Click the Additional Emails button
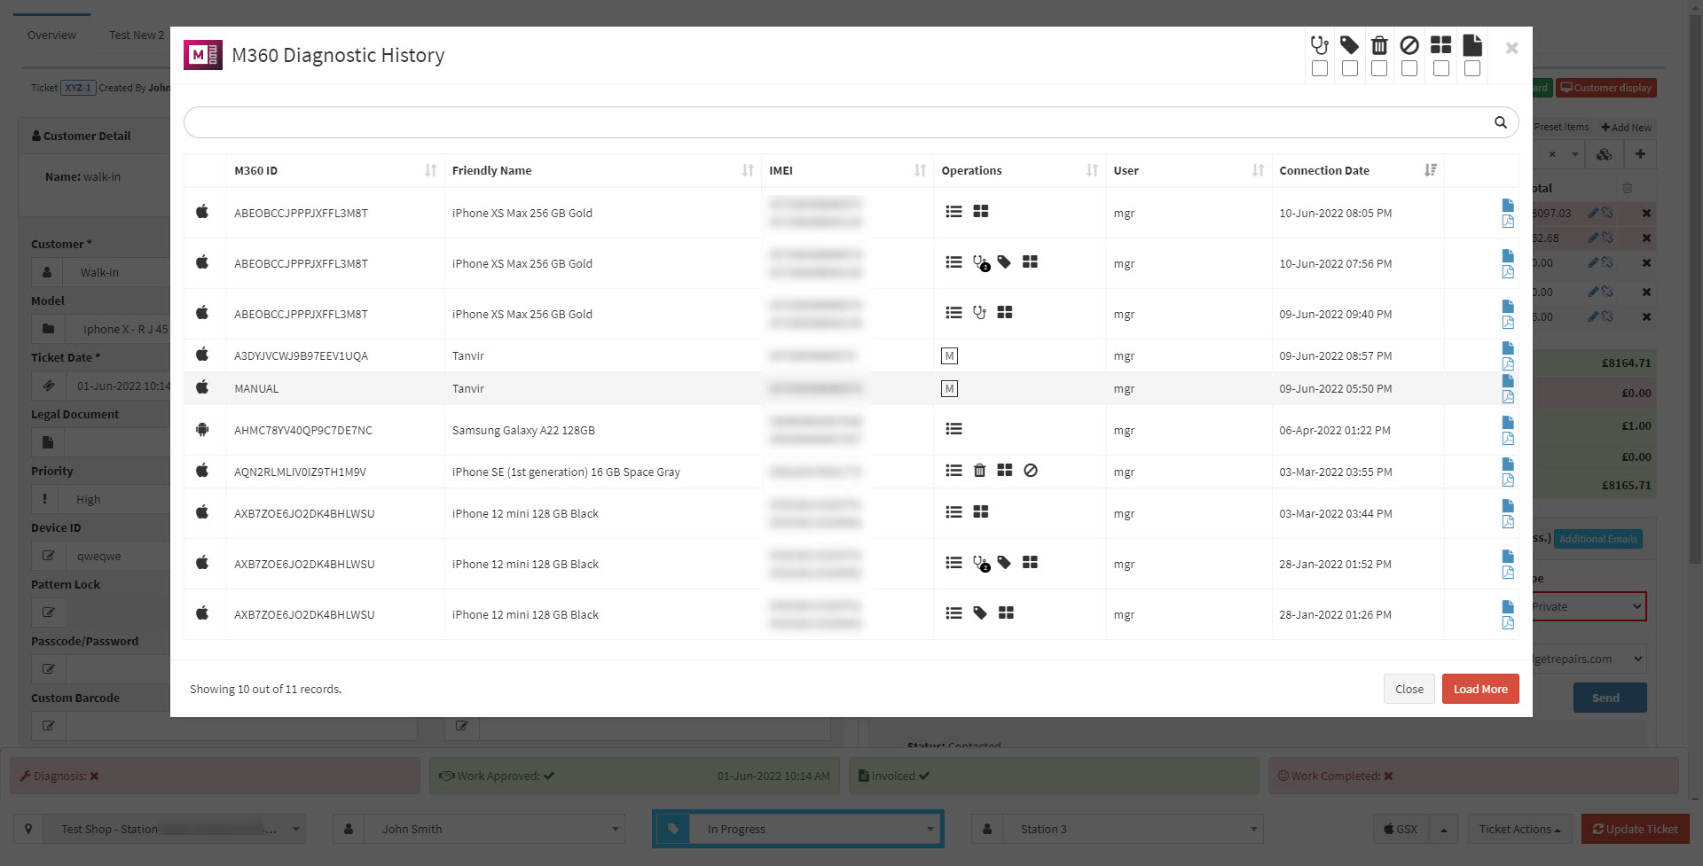The height and width of the screenshot is (866, 1703). click(x=1598, y=539)
